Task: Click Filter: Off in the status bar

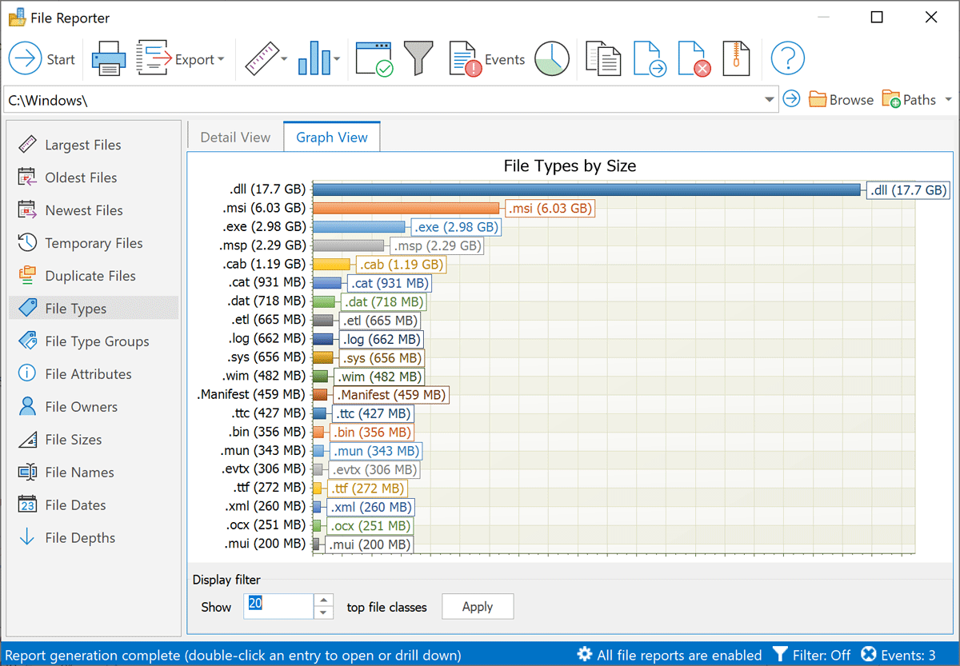Action: pos(811,655)
